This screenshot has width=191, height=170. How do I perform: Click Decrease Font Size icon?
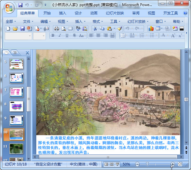tap(180, 35)
